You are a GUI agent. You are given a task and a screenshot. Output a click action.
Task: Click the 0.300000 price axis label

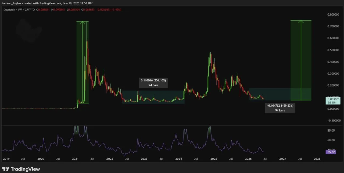(x=334, y=74)
